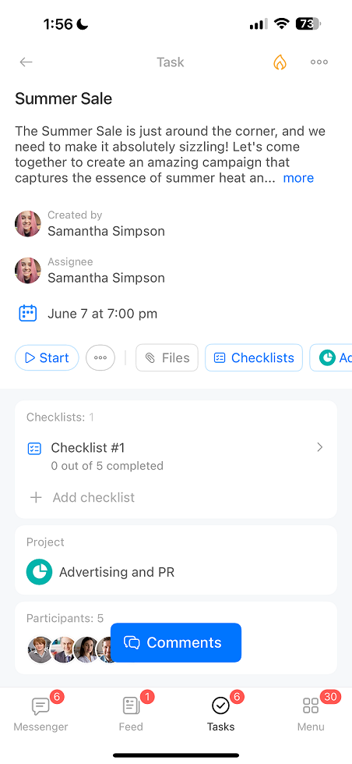
Task: Toggle the flame high-priority icon
Action: click(280, 62)
